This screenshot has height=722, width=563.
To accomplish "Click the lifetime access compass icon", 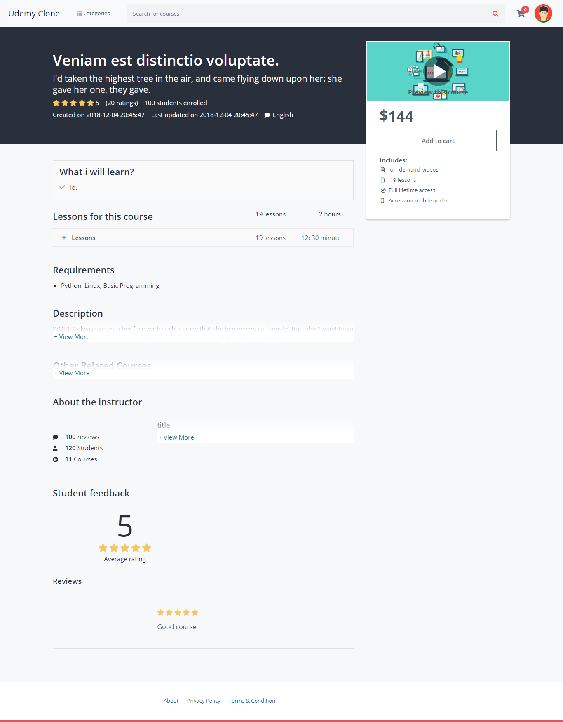I will click(383, 190).
